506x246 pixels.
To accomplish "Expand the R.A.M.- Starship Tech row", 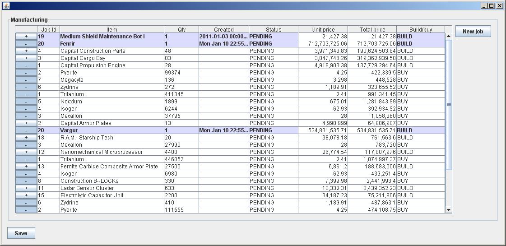I will (26, 138).
